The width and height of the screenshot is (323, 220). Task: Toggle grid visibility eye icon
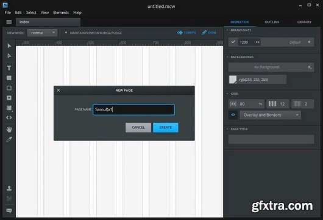233,115
